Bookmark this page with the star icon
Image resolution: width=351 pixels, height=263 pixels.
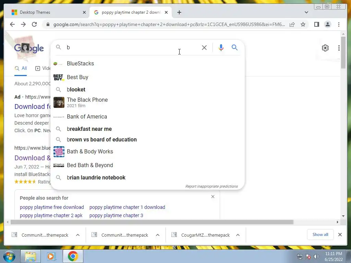303,24
